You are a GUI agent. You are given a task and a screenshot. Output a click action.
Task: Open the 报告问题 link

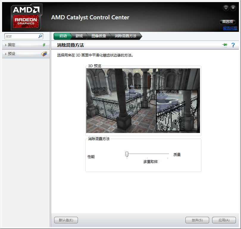pyautogui.click(x=230, y=28)
